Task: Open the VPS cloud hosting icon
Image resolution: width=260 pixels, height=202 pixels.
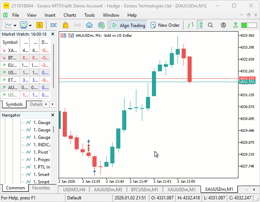Action: point(90,25)
